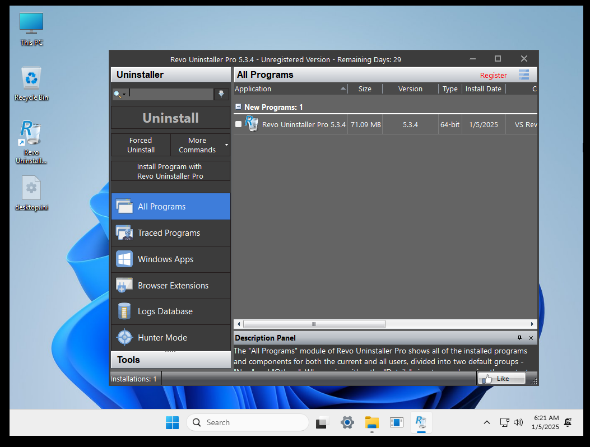Open Task View in the taskbar
The height and width of the screenshot is (447, 590).
(322, 422)
